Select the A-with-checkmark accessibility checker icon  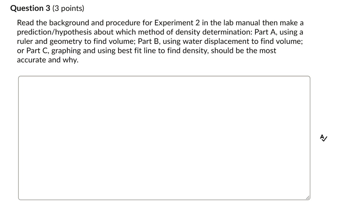(323, 138)
